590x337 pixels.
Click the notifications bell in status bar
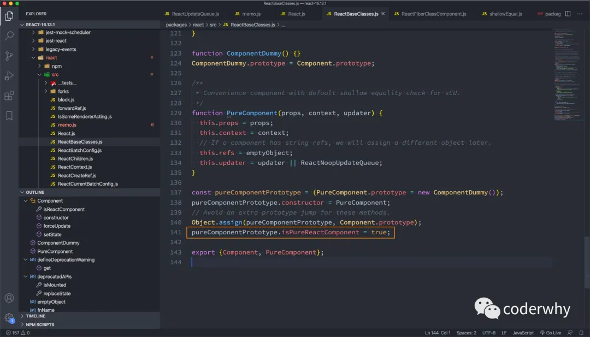(581, 333)
